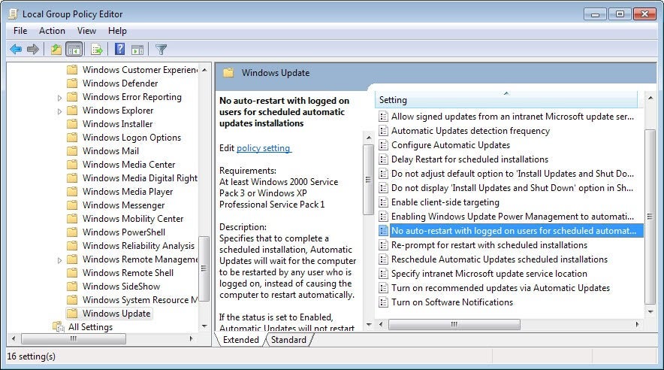
Task: Select 'No auto-restart with logged on users' row
Action: tap(510, 231)
